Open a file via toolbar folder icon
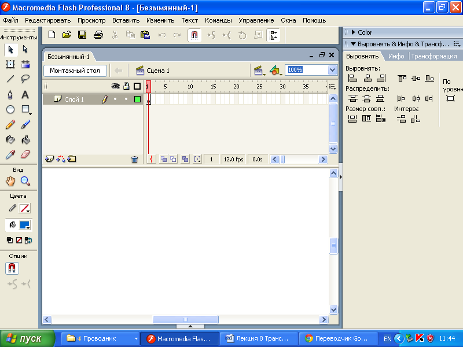 coord(67,35)
